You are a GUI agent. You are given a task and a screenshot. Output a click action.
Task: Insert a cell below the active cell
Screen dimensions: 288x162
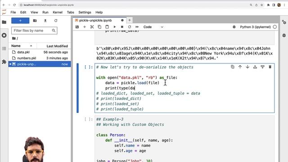(262, 67)
